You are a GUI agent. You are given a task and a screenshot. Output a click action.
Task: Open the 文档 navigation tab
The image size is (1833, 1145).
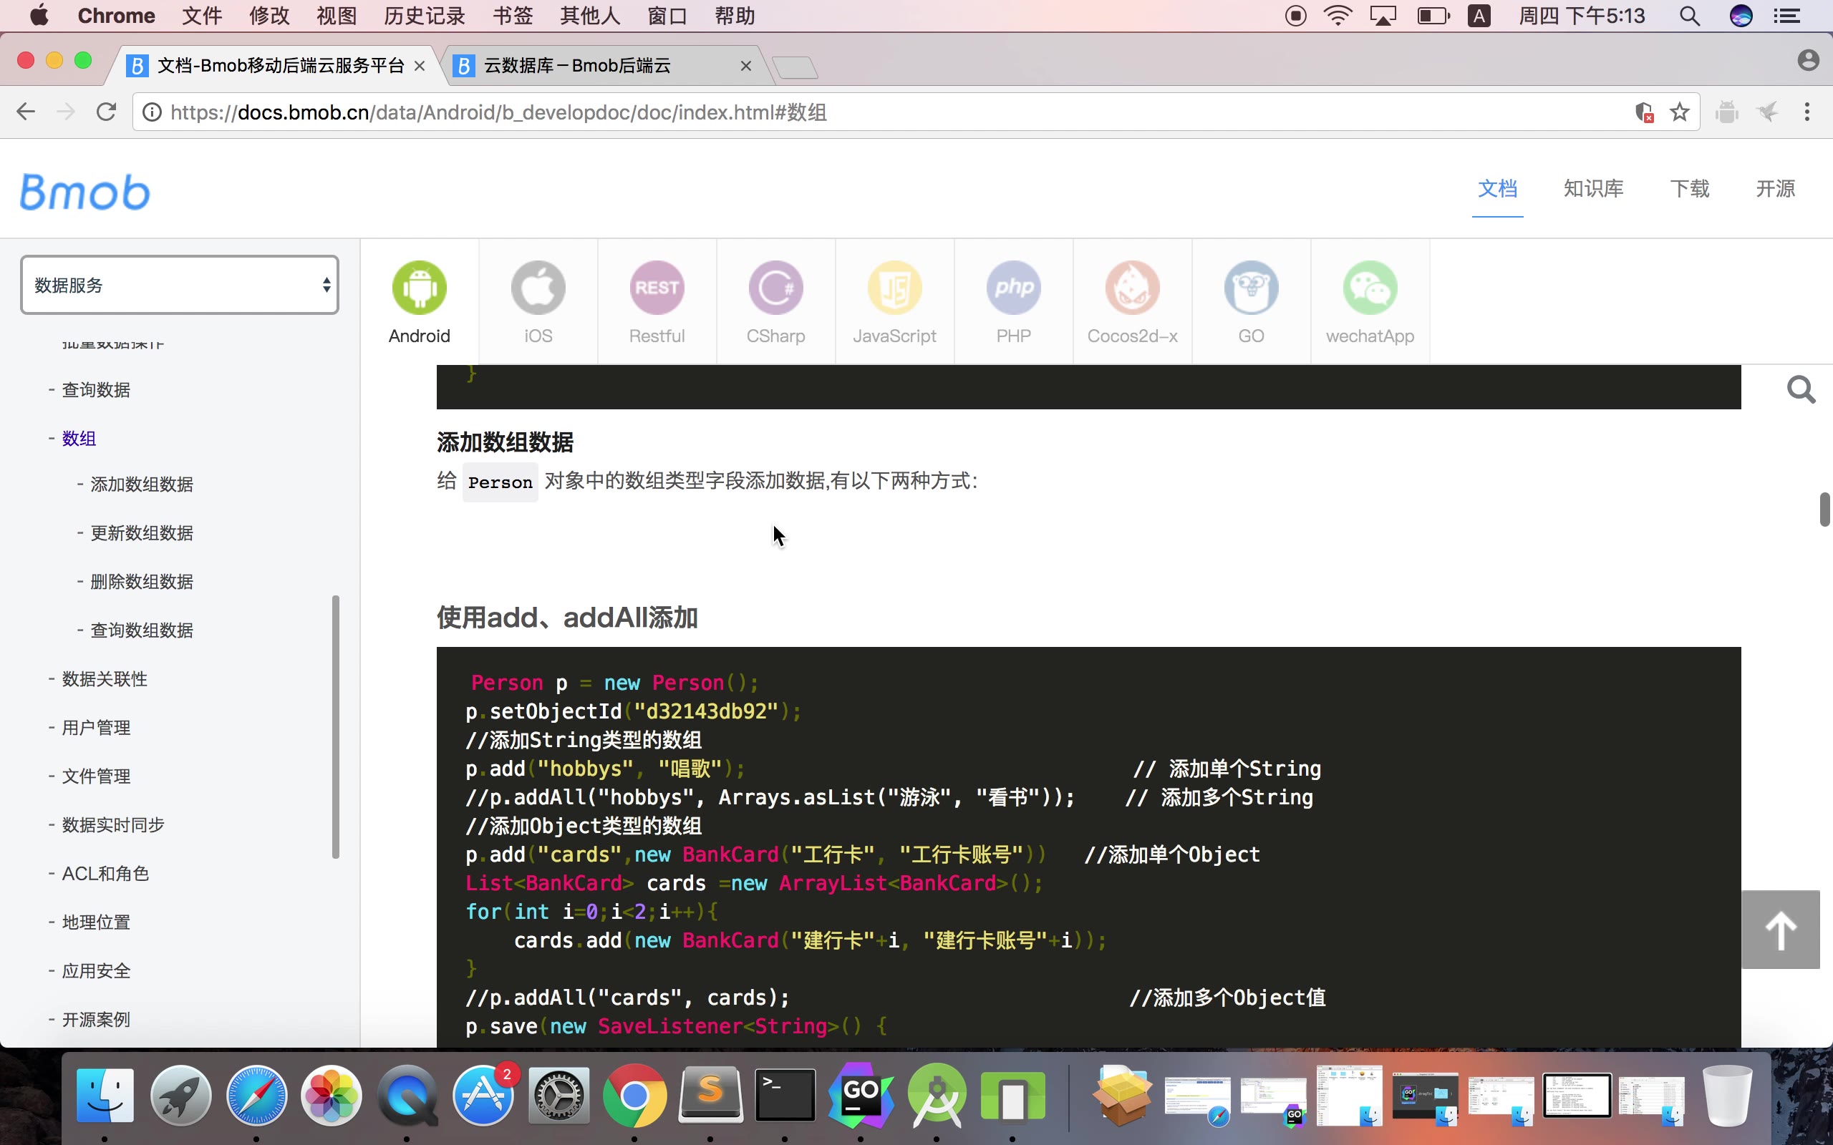(x=1497, y=188)
